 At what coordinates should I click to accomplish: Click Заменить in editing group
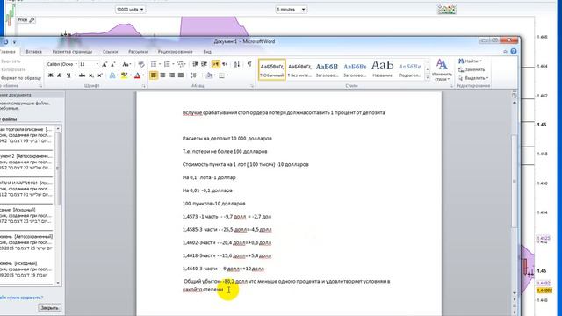point(472,69)
